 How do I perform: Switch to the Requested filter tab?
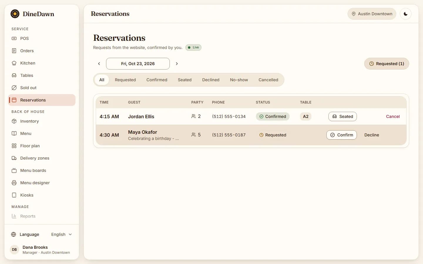coord(125,80)
